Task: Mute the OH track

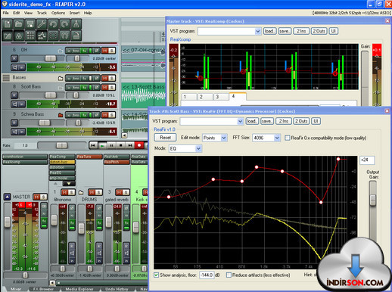Action: (x=104, y=51)
